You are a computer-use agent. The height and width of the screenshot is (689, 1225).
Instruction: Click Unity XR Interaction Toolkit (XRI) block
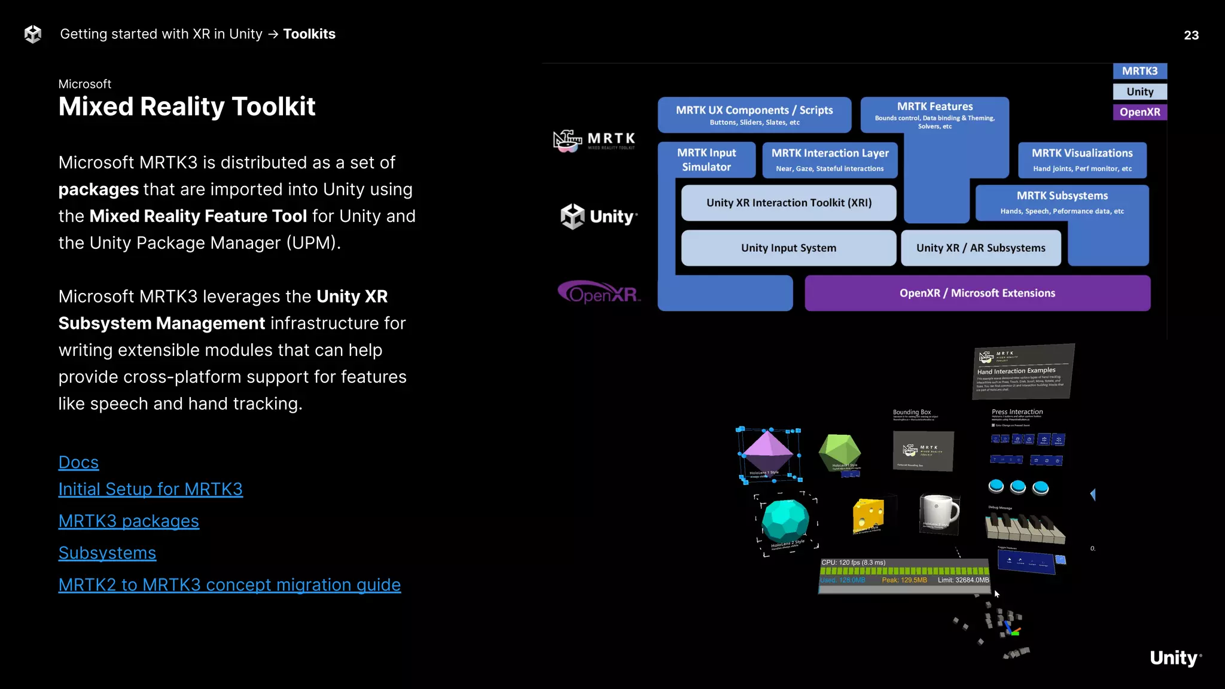(788, 203)
